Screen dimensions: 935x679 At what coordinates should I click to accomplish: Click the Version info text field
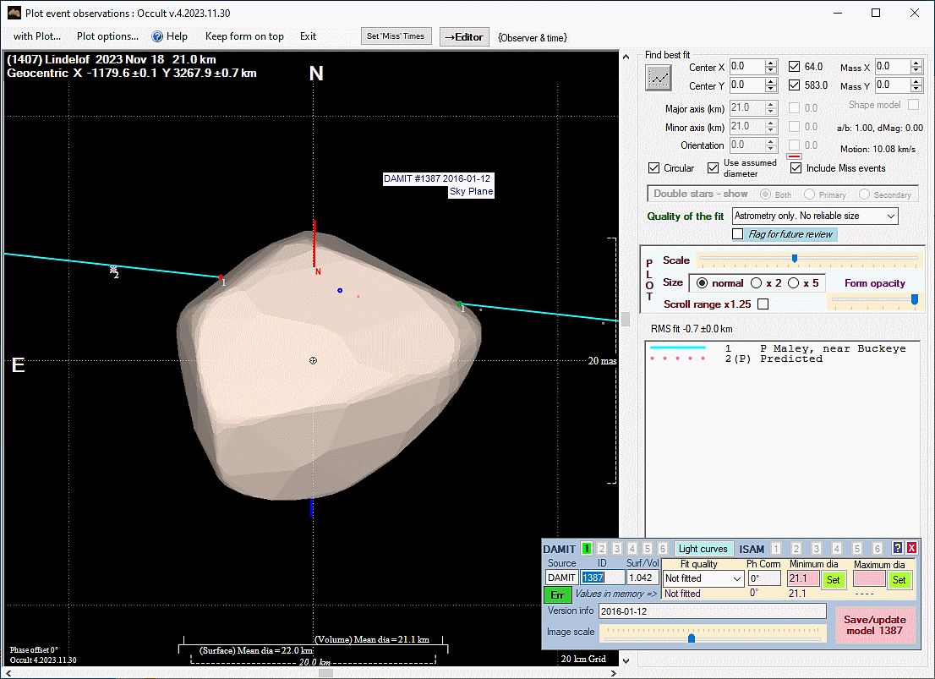coord(711,611)
